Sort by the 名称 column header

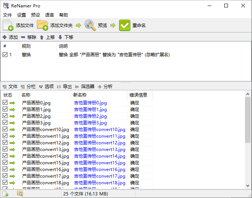click(45, 95)
